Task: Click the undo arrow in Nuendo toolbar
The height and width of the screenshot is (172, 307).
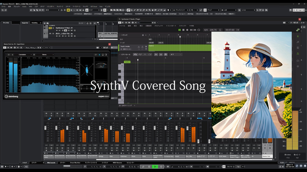Action: coord(3,10)
